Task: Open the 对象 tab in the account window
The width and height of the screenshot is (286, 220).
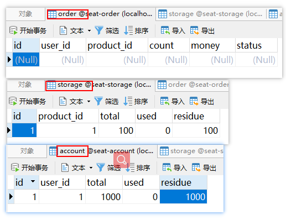Action: point(27,151)
